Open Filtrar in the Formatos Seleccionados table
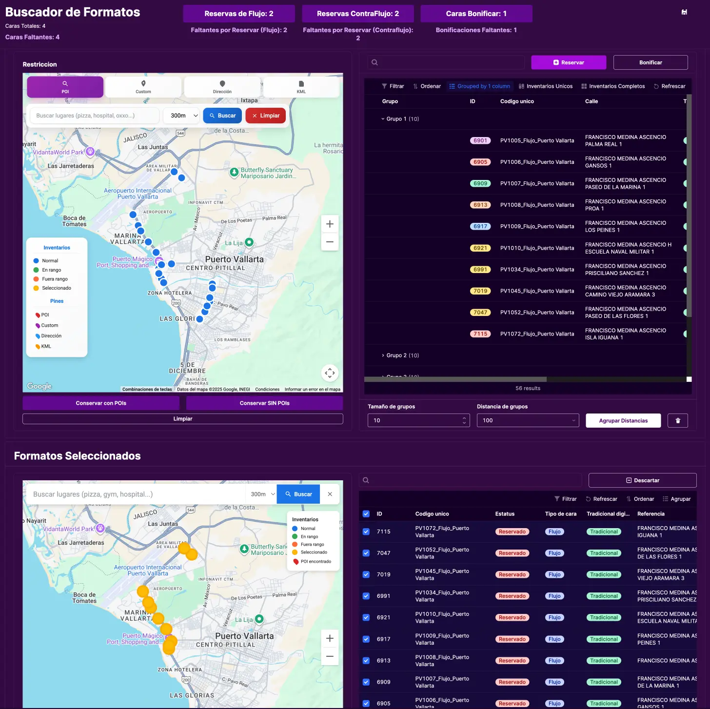710x709 pixels. coord(565,499)
